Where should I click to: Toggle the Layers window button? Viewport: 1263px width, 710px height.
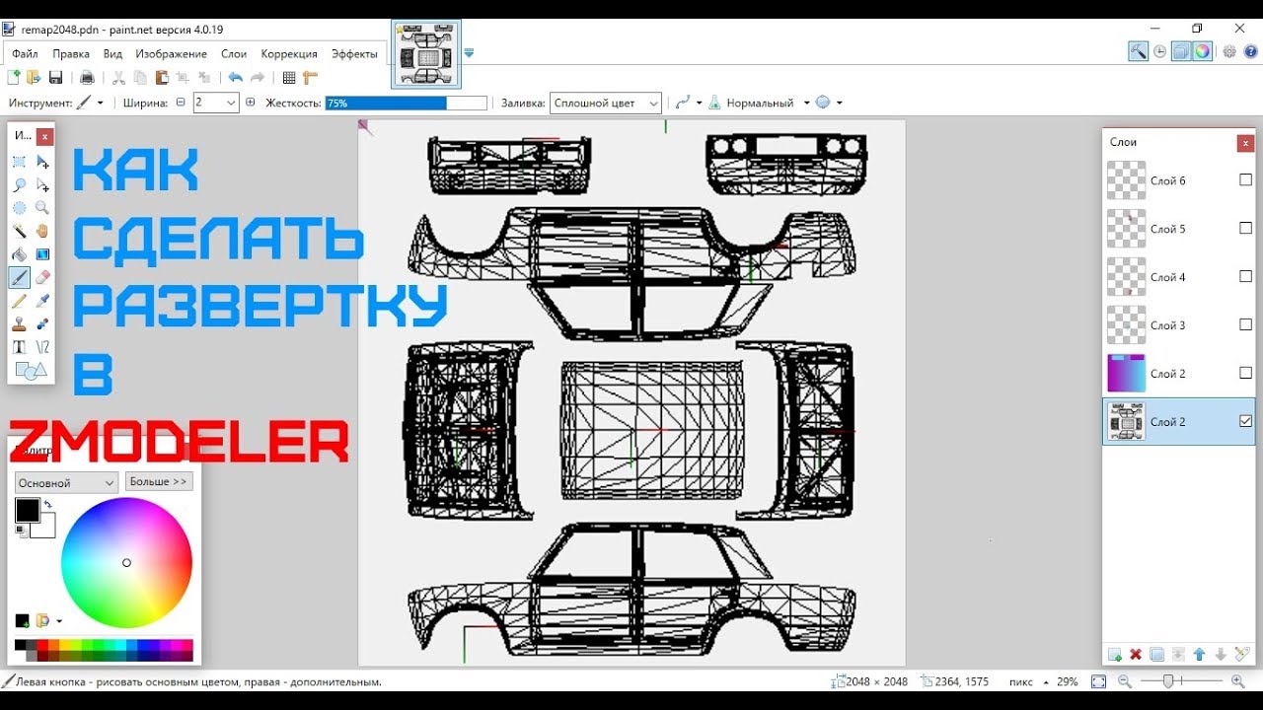tap(1181, 52)
